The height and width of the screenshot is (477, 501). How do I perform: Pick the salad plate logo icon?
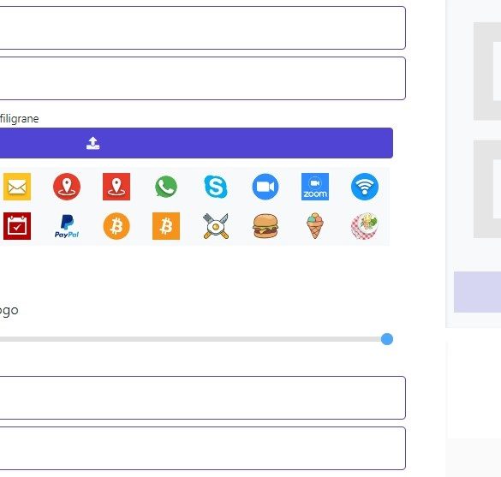[x=365, y=226]
